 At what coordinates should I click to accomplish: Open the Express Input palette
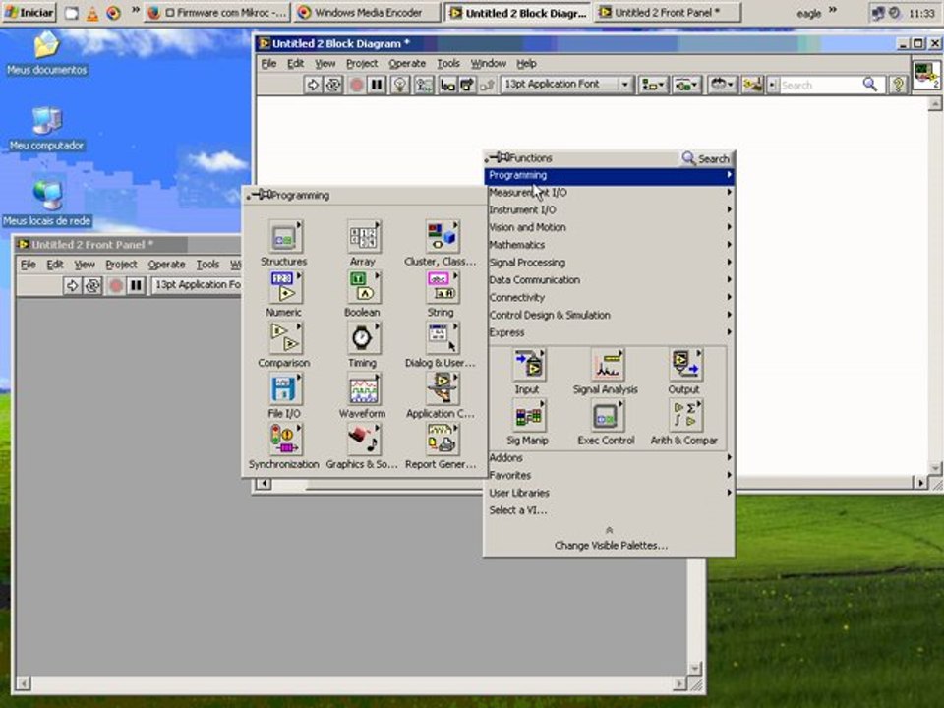(529, 365)
